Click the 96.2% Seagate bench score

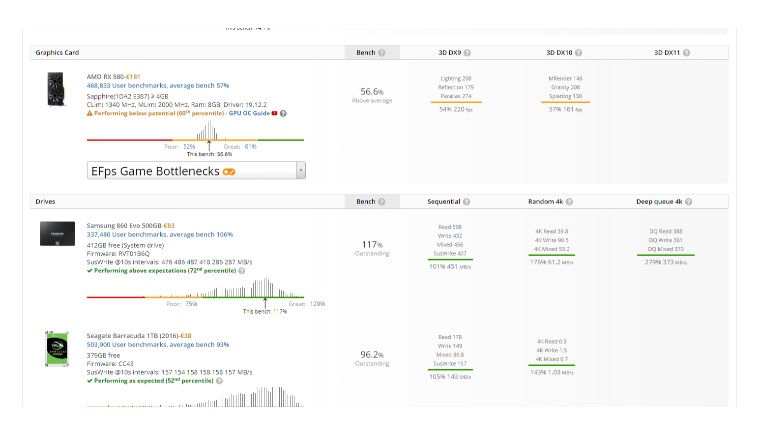tap(372, 354)
